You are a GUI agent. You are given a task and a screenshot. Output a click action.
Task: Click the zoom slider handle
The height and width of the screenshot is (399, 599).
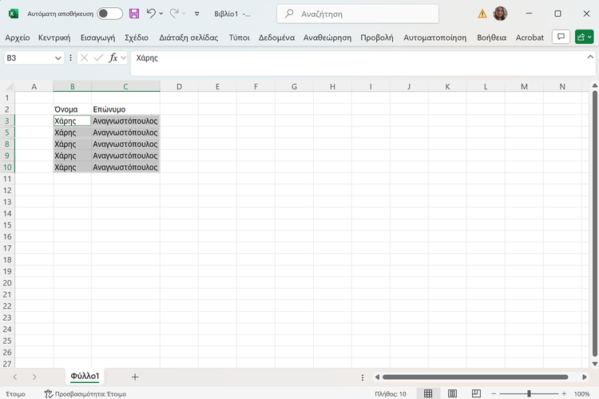529,393
